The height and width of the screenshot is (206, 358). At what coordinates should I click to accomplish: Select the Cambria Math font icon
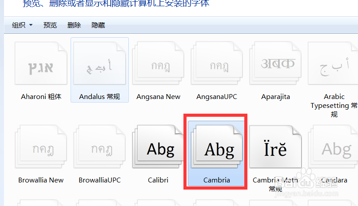[275, 147]
